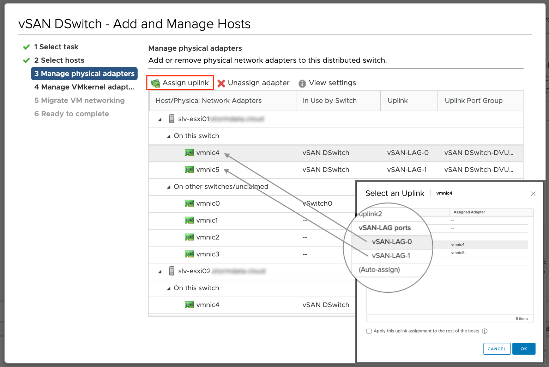Enable apply uplink assignment to rest of hosts
The width and height of the screenshot is (549, 367).
point(369,331)
